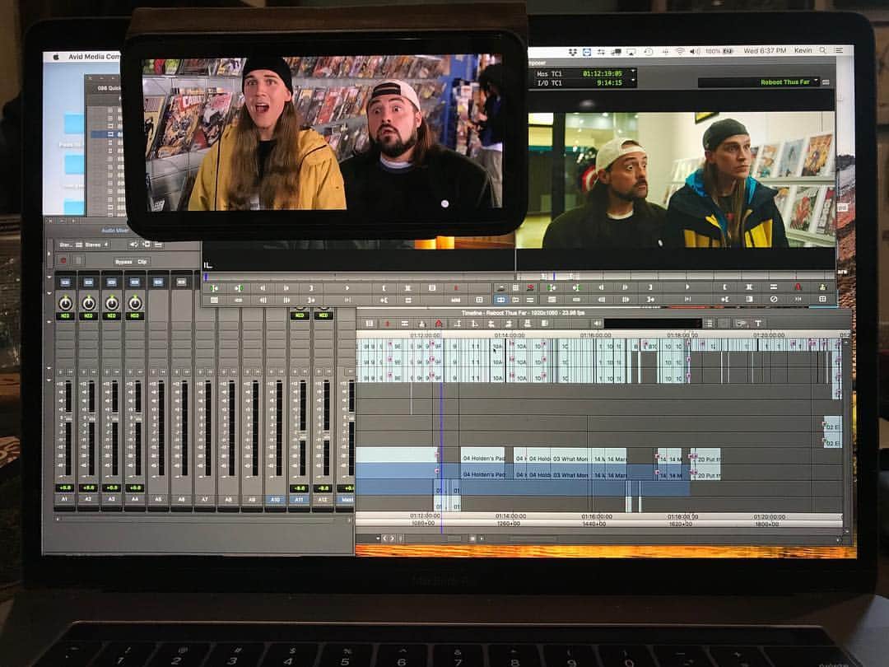Step forward one frame in record monitor
This screenshot has width=889, height=667.
625,287
